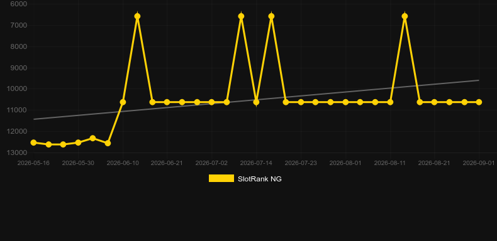
Task: Click the 12000 y-axis label
Action: coord(17,131)
